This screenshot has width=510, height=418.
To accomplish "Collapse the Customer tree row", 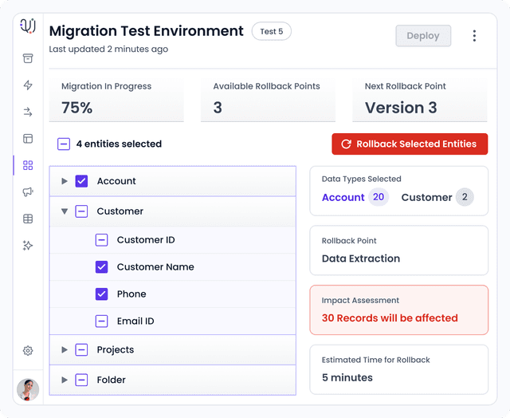I will click(65, 211).
